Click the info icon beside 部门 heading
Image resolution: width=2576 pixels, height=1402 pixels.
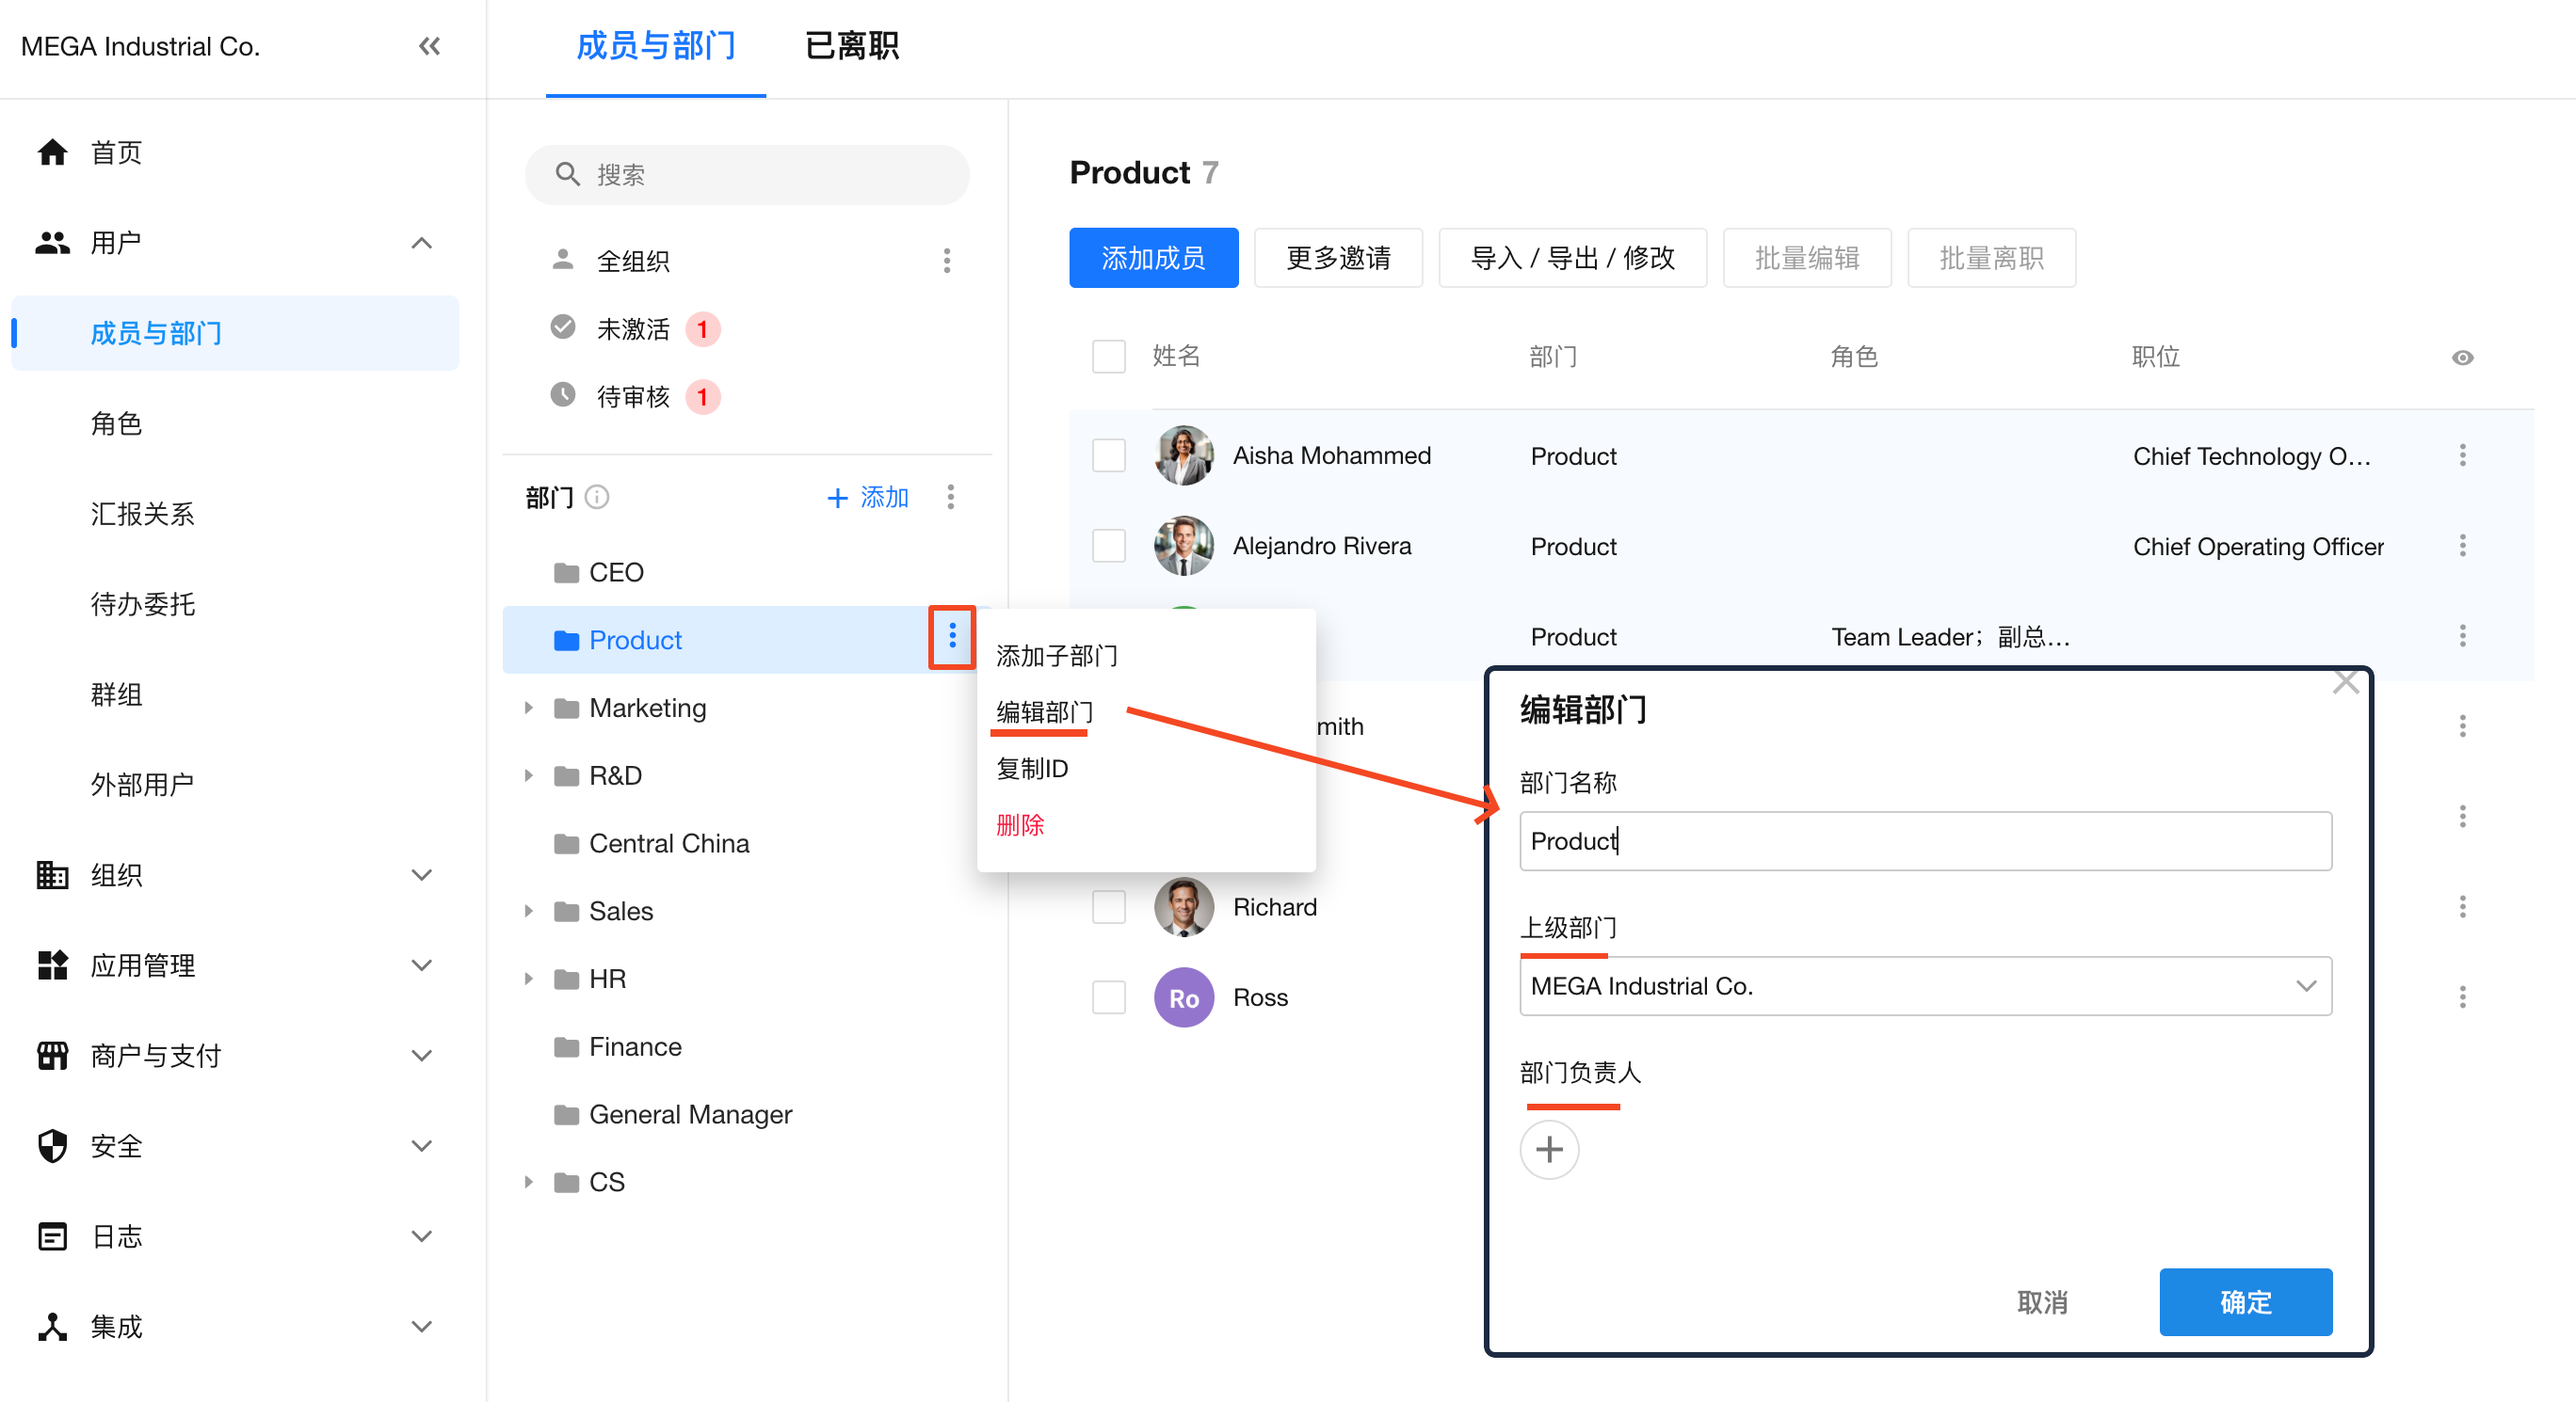[597, 497]
